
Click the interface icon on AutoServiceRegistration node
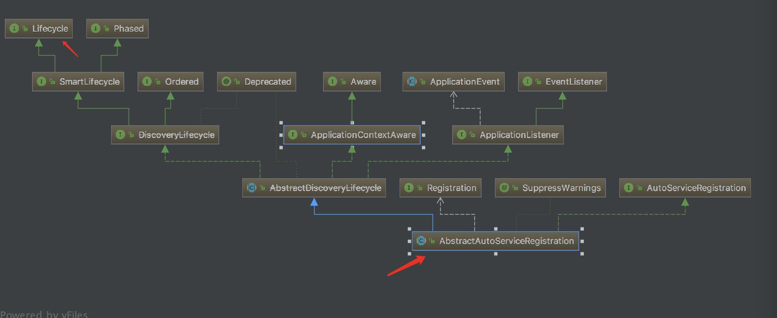(x=629, y=188)
